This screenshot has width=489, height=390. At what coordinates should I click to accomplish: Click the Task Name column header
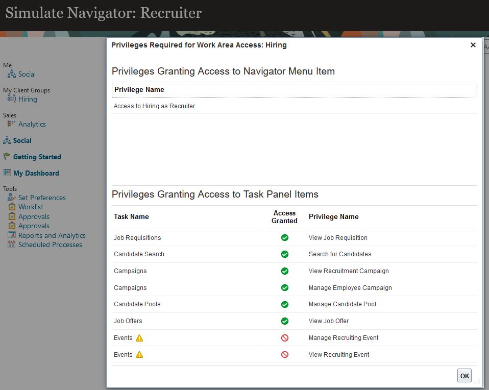point(131,216)
